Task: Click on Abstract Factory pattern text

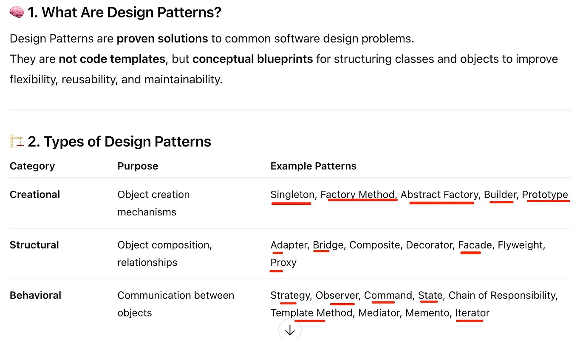Action: (x=439, y=195)
